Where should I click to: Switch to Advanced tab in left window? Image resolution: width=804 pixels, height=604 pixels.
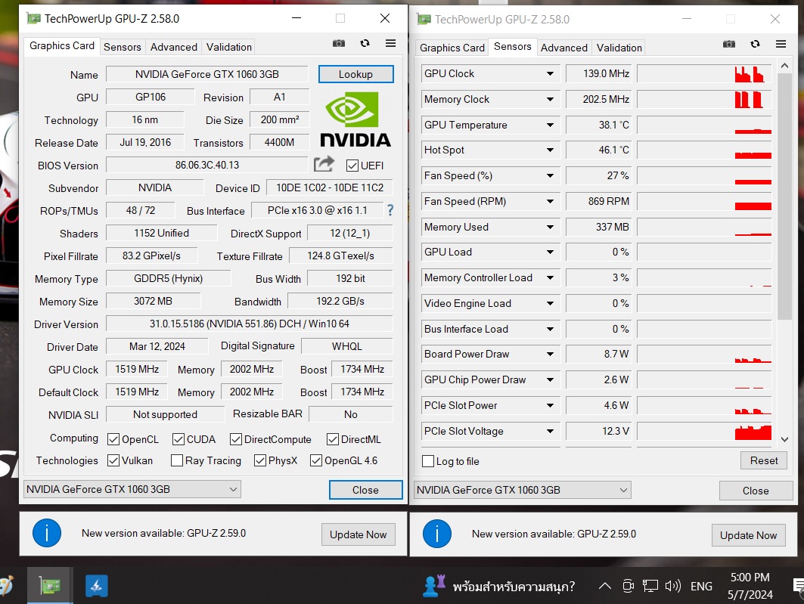[x=173, y=47]
